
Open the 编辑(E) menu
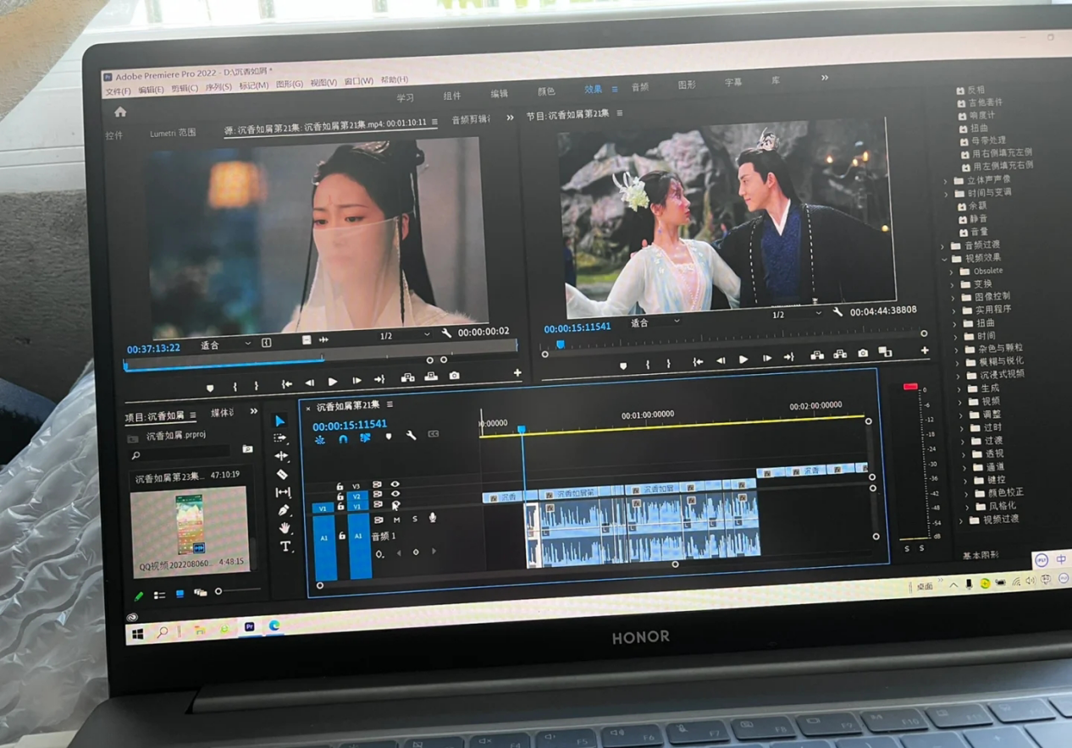coord(152,90)
